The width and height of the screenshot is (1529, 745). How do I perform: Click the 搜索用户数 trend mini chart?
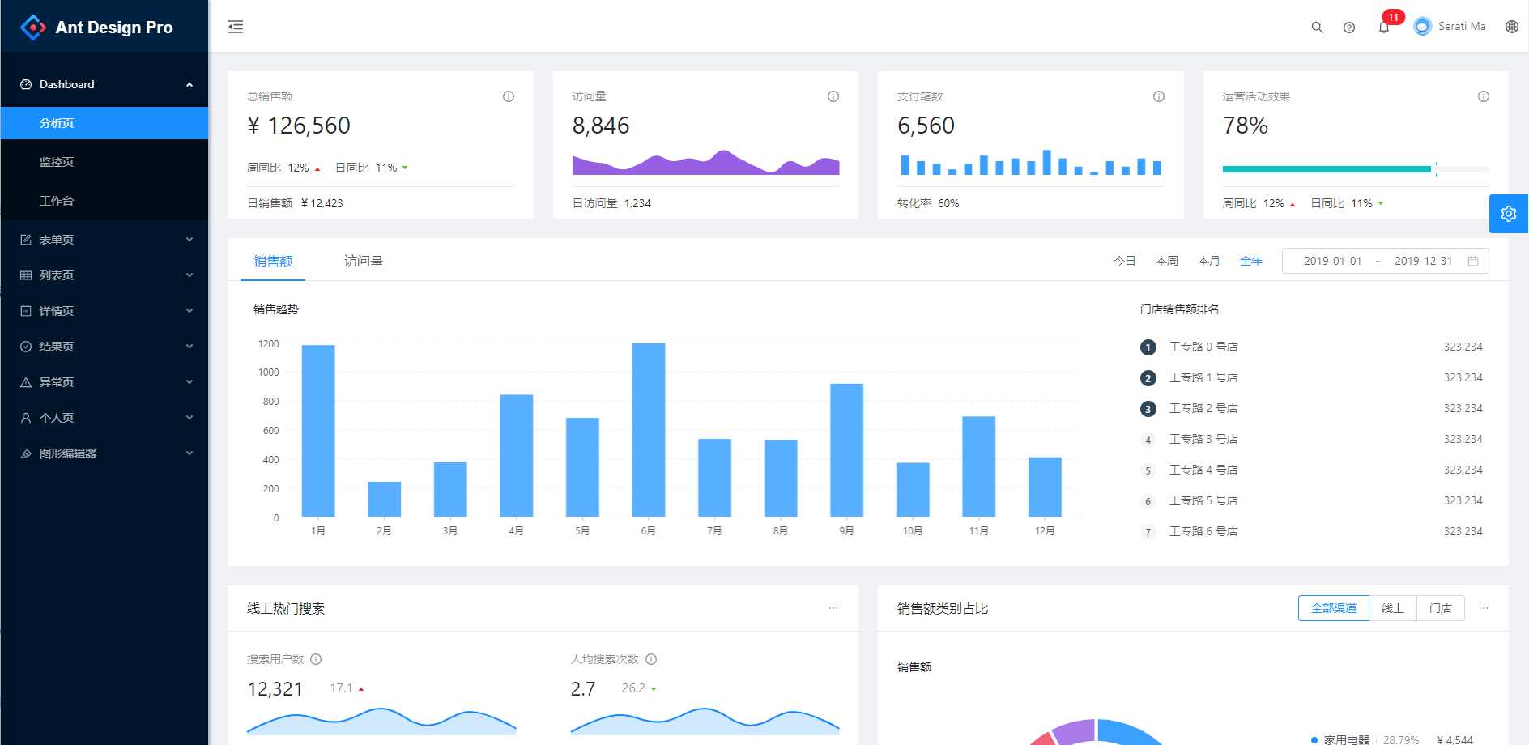(381, 721)
